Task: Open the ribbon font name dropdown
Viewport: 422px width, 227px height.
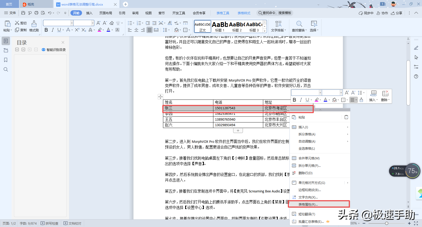Action: click(71, 23)
